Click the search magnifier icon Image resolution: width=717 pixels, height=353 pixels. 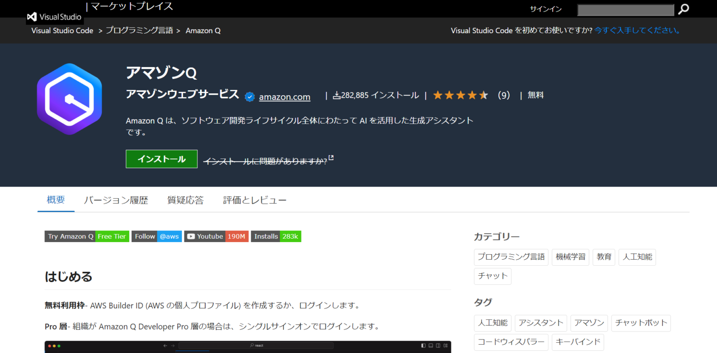point(683,9)
